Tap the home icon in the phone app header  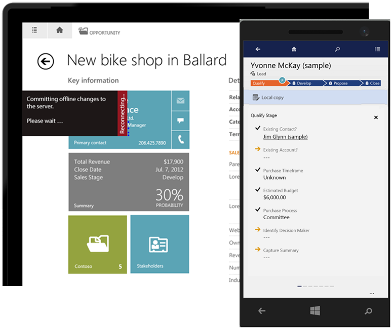(x=294, y=50)
